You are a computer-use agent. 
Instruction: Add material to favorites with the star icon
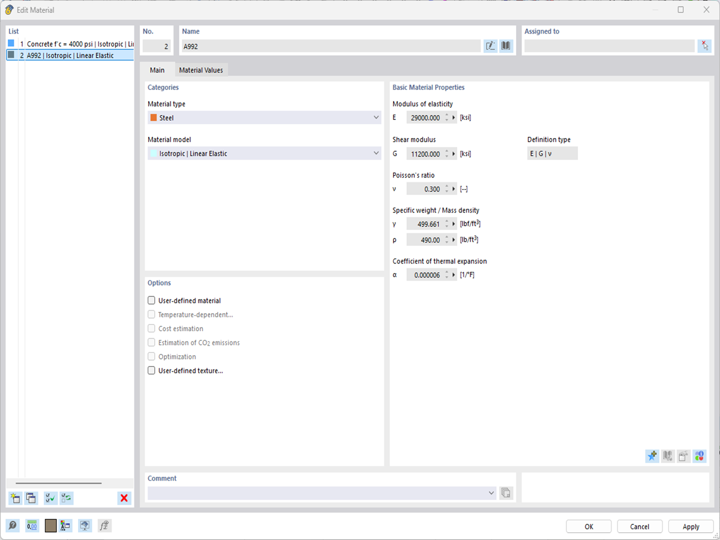(x=652, y=456)
